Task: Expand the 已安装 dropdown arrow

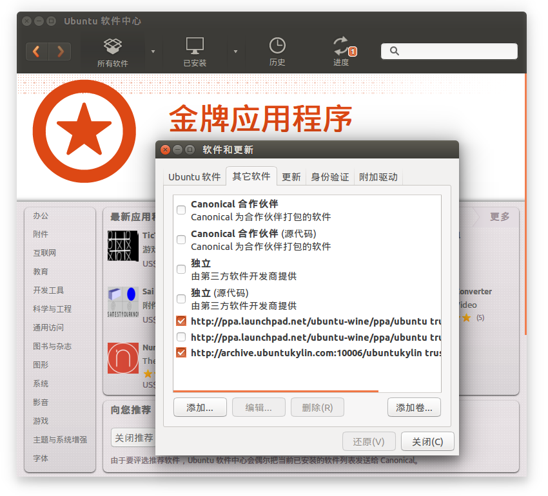Action: [235, 52]
